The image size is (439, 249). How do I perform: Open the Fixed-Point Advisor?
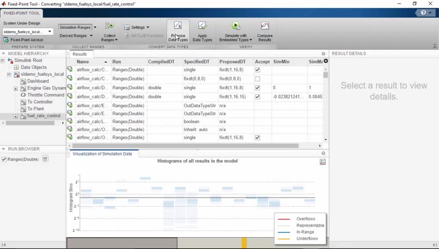click(x=23, y=40)
